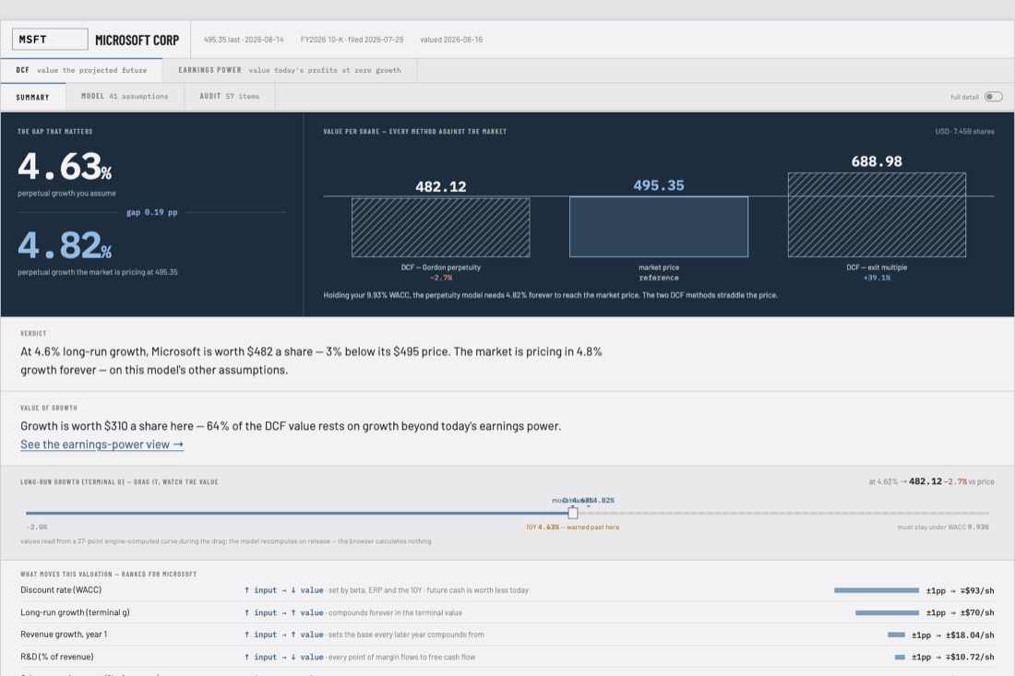Screen dimensions: 1015x676
Task: Click the long-run growth slider handle
Action: [573, 513]
